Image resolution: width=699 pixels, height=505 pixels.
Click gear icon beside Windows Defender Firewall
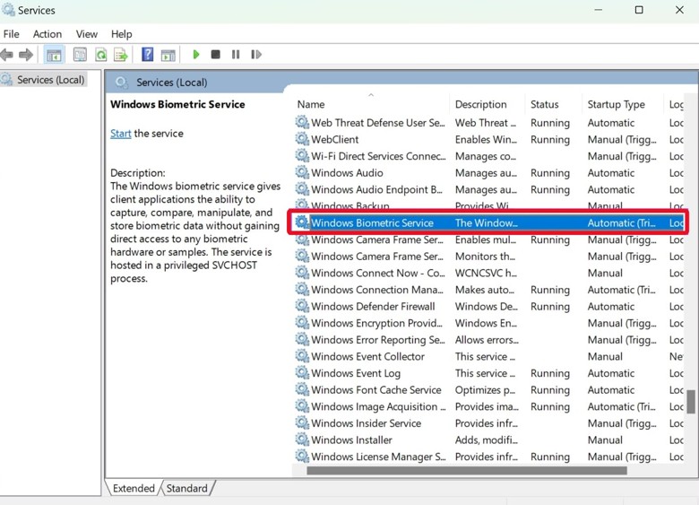click(302, 306)
